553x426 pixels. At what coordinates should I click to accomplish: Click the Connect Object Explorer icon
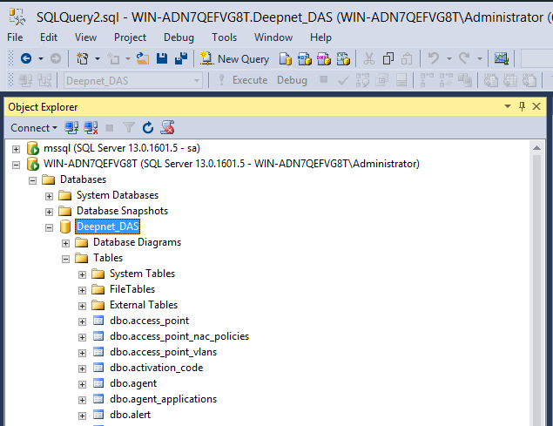(x=72, y=127)
